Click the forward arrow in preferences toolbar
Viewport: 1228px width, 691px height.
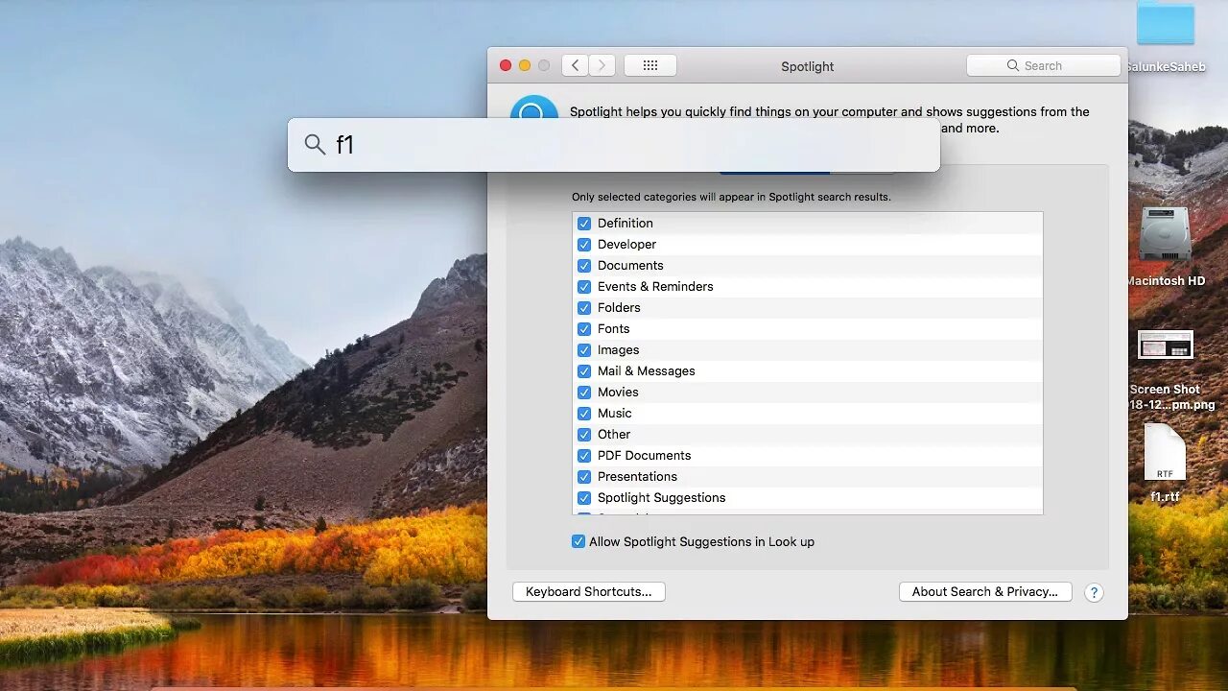602,65
